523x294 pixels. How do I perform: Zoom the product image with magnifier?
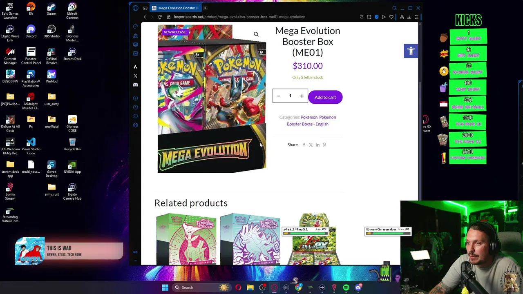tap(256, 34)
